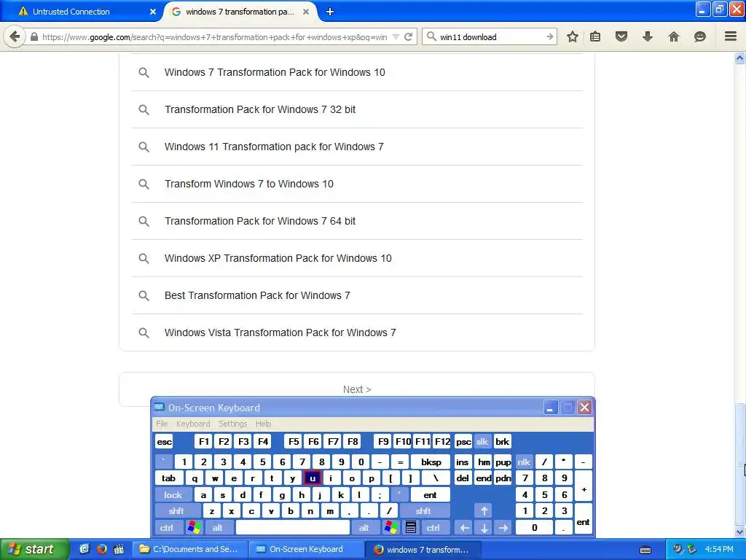
Task: Click the keyboard icon in system tray
Action: pos(645,550)
